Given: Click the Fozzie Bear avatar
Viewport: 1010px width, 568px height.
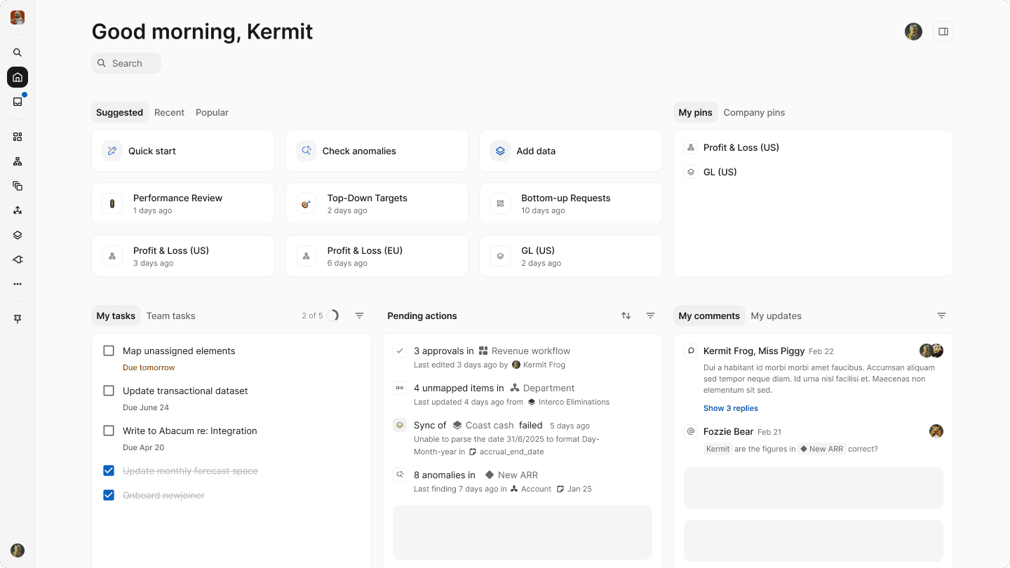Looking at the screenshot, I should (x=936, y=431).
